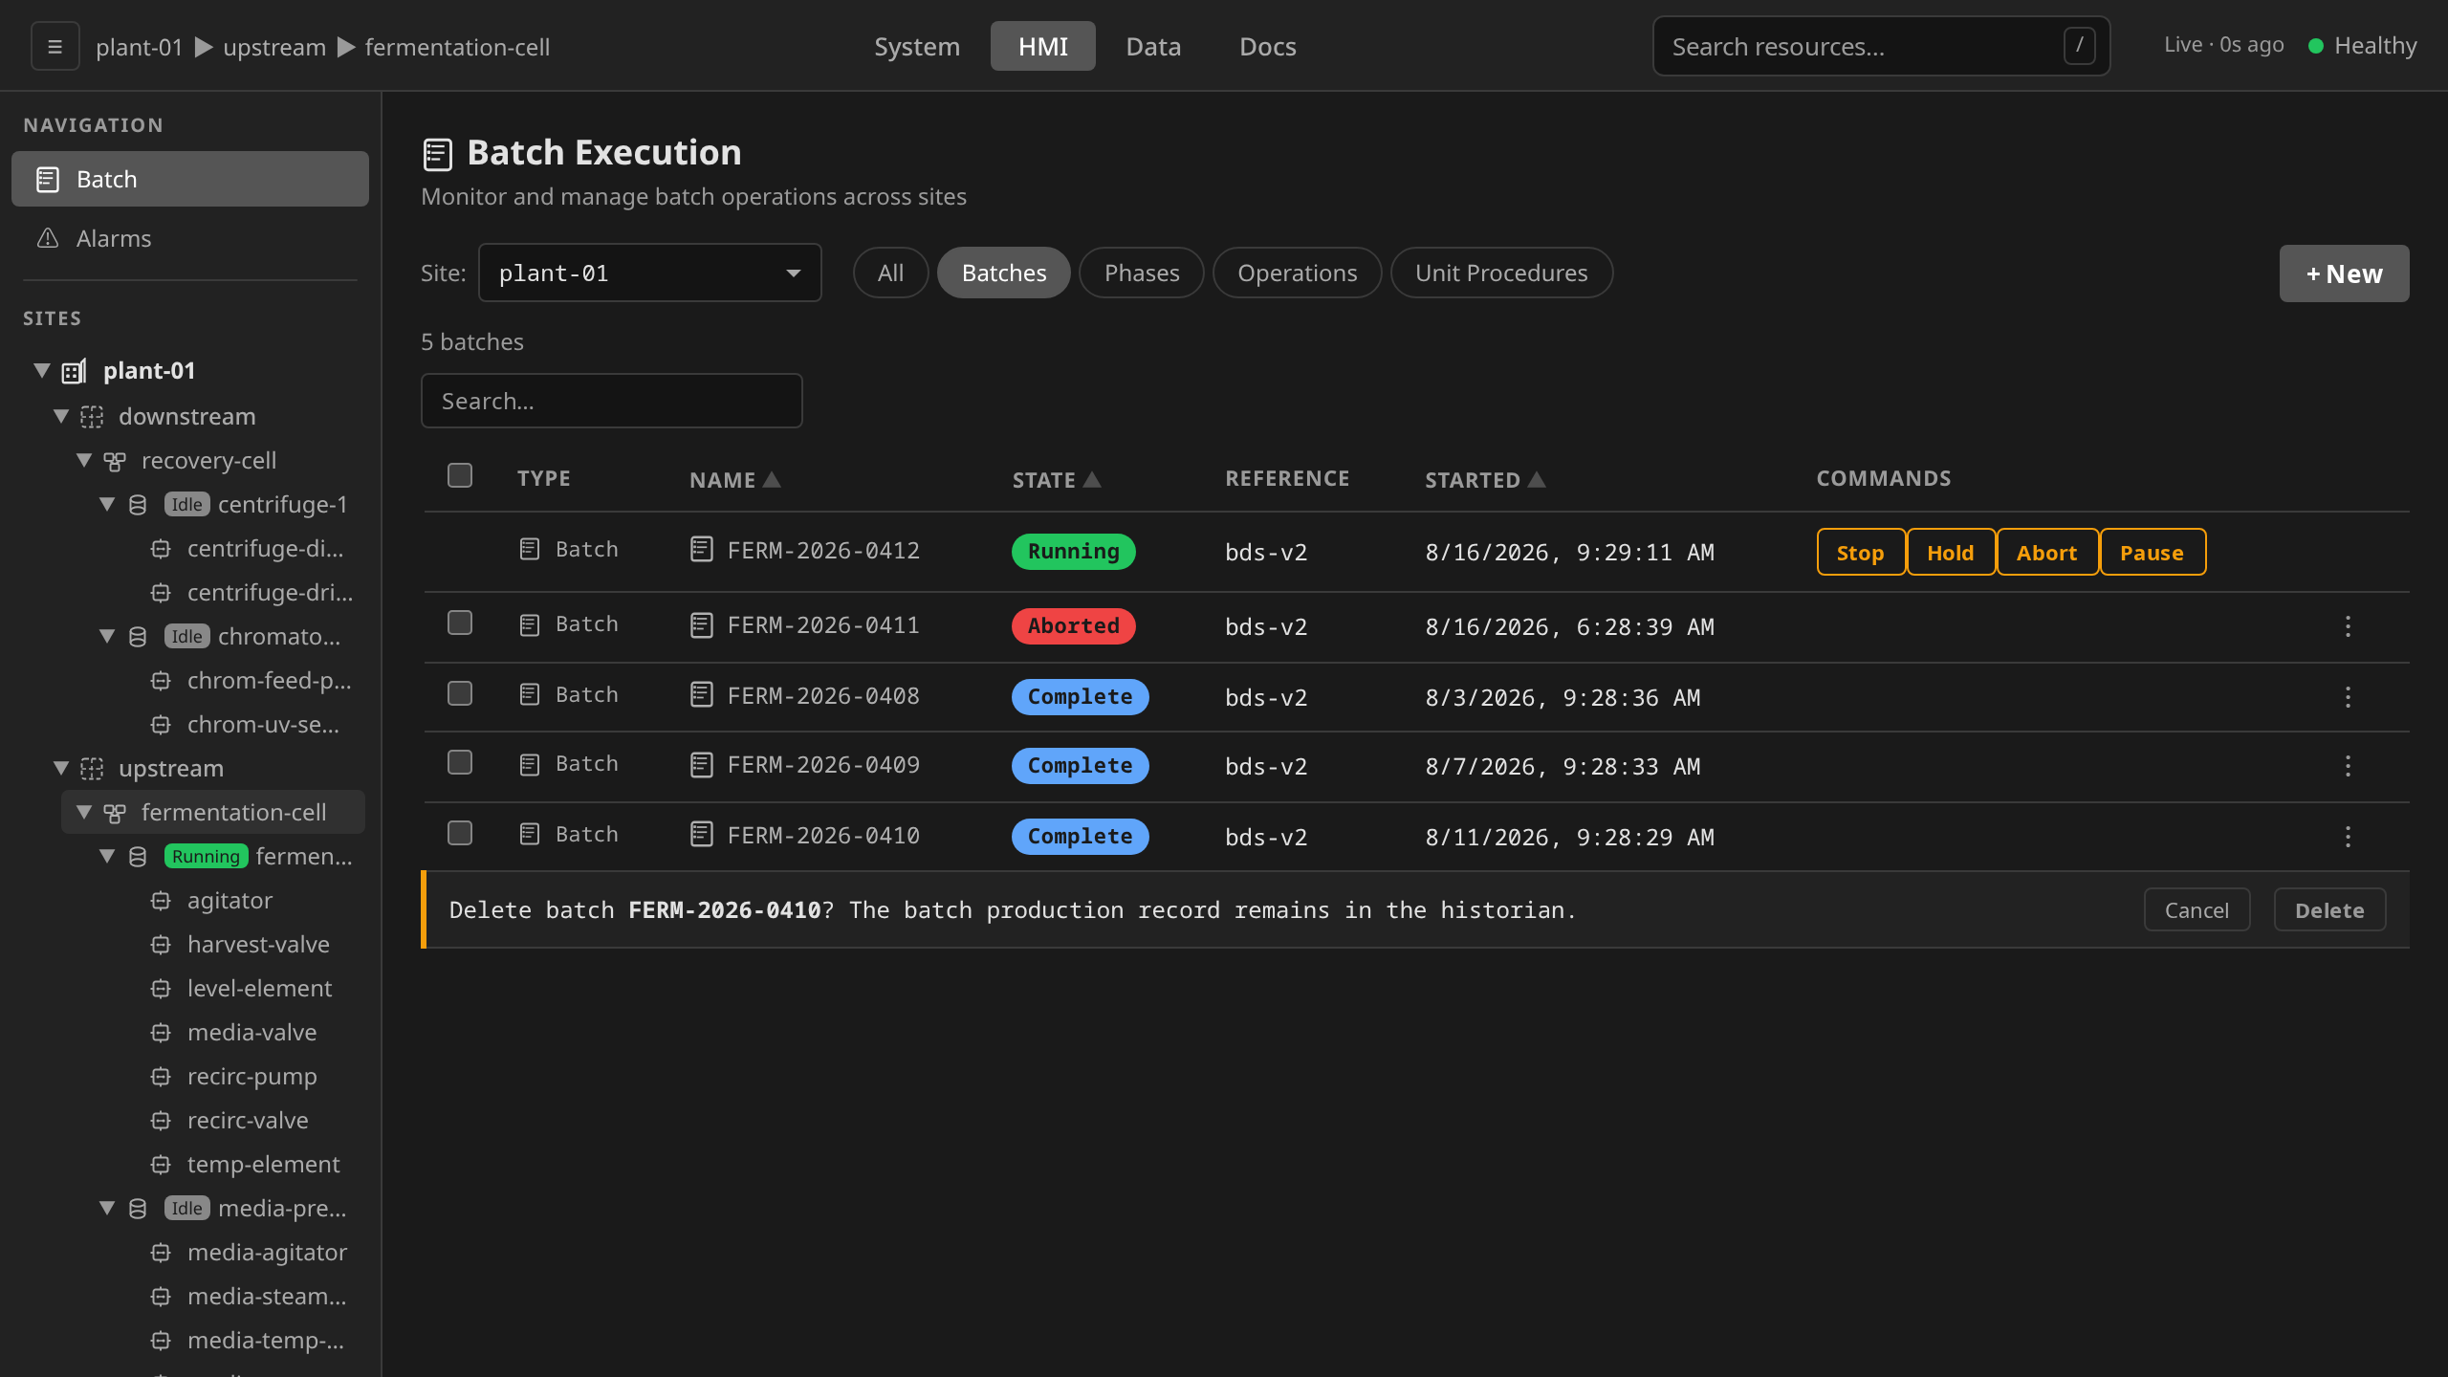Screen dimensions: 2448x1377
Task: Toggle the hamburger menu icon
Action: click(55, 46)
